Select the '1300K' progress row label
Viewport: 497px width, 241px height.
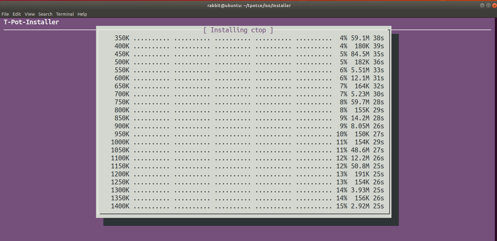120,190
